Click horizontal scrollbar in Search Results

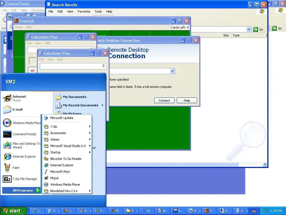173,165
